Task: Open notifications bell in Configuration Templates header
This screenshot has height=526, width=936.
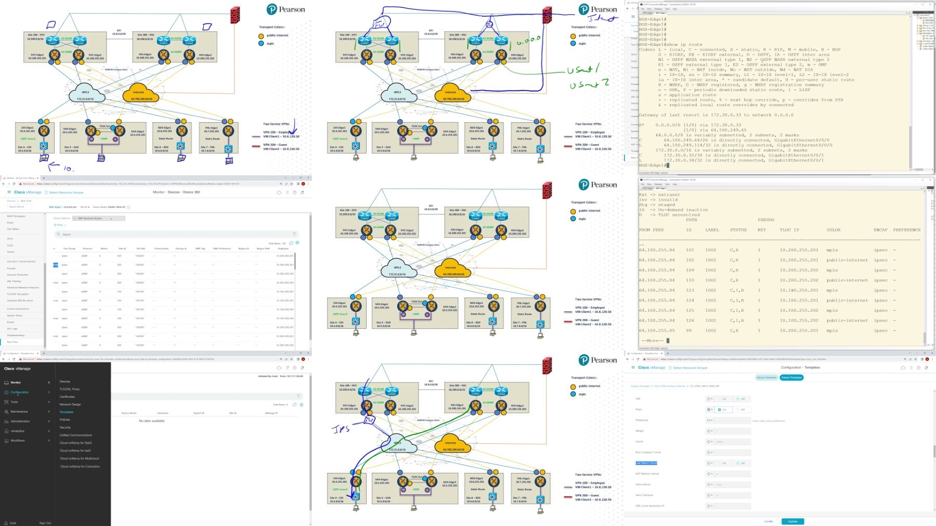Action: (x=927, y=368)
